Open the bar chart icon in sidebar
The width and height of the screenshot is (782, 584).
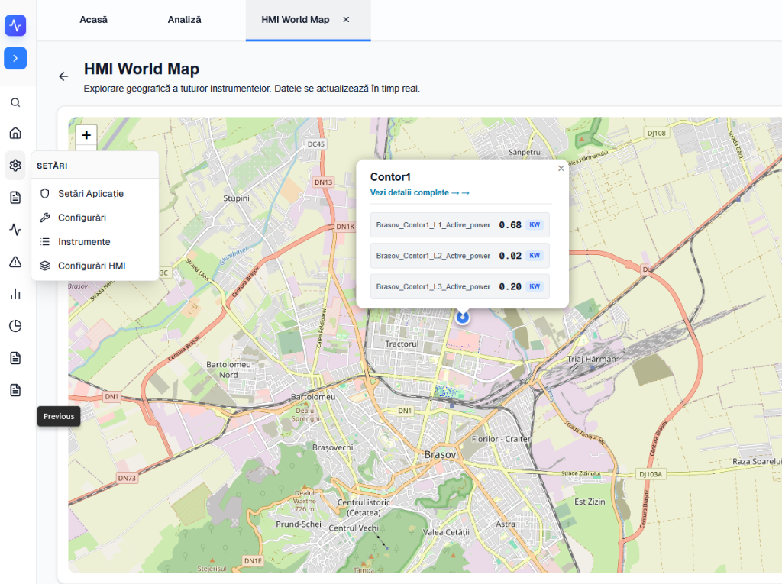tap(15, 294)
